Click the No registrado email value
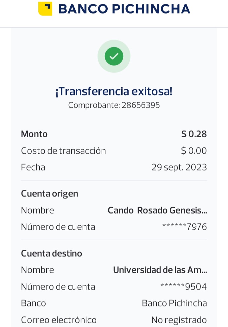228x327 pixels. point(179,320)
